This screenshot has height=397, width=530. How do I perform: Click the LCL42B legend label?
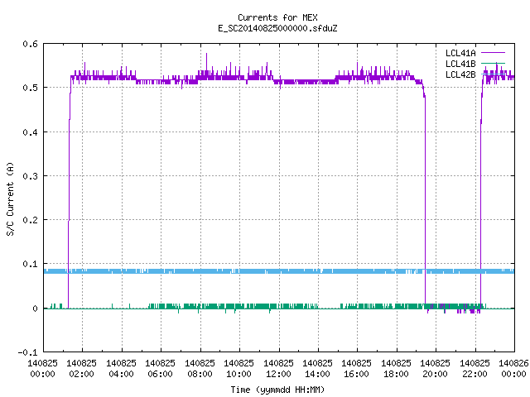click(460, 74)
